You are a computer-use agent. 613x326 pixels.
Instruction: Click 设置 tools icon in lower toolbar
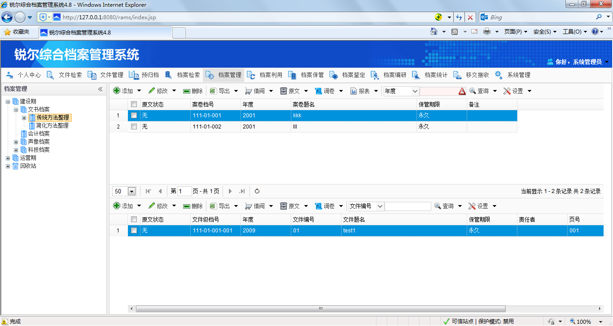coord(472,206)
